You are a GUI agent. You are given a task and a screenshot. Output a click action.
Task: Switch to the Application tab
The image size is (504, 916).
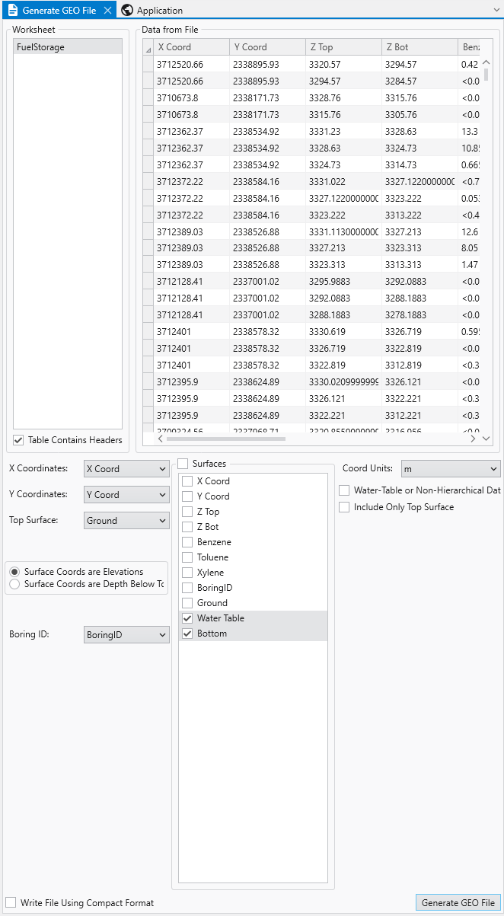[159, 11]
